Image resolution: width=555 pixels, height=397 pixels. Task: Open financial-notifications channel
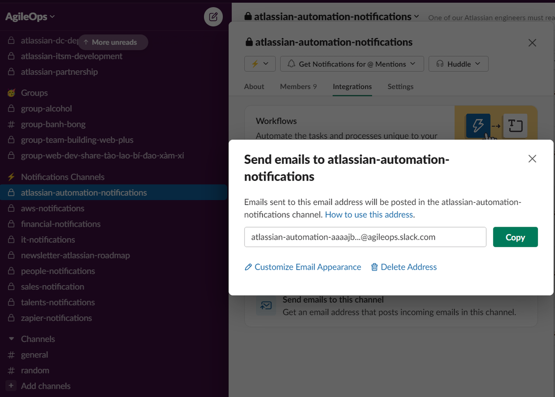(x=113, y=224)
